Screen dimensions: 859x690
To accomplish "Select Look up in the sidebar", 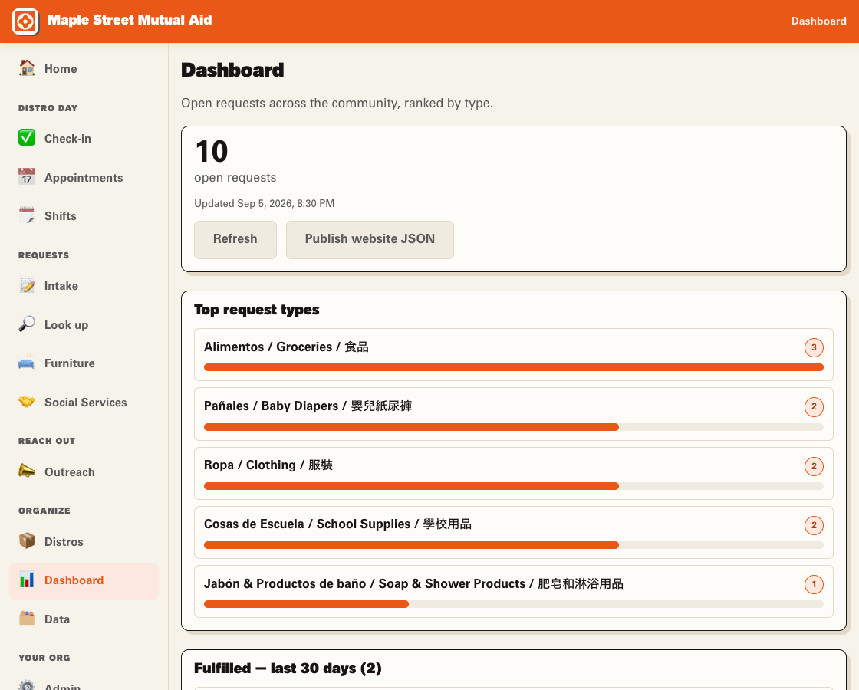I will [84, 325].
